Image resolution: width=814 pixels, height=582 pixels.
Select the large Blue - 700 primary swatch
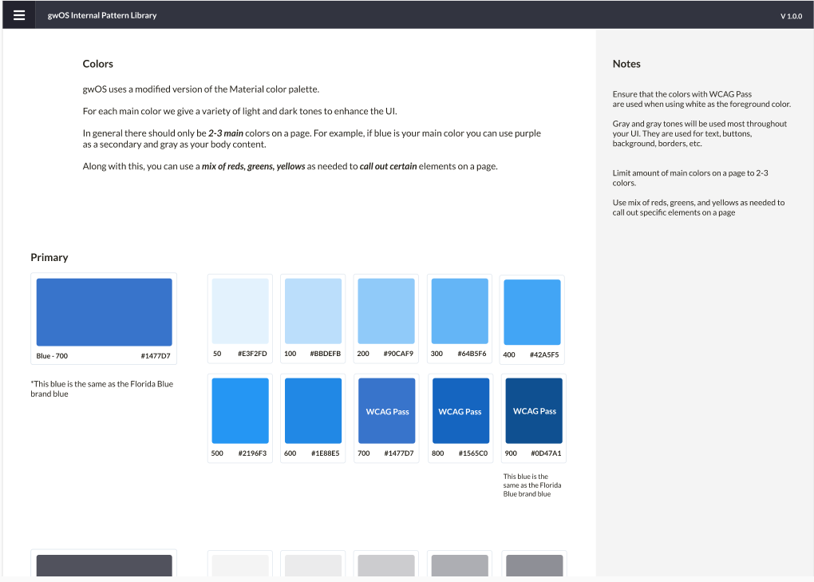tap(105, 312)
